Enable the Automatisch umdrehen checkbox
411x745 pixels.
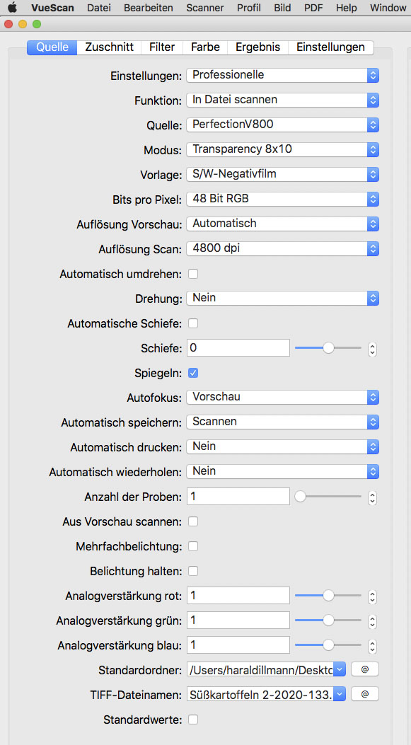(x=193, y=274)
